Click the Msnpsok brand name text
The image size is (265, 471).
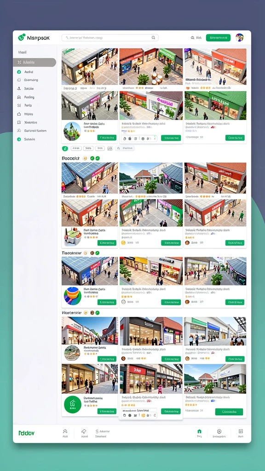point(38,38)
